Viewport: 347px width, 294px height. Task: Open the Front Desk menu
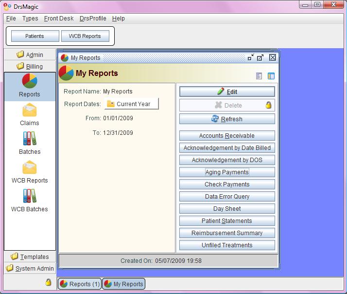click(59, 18)
